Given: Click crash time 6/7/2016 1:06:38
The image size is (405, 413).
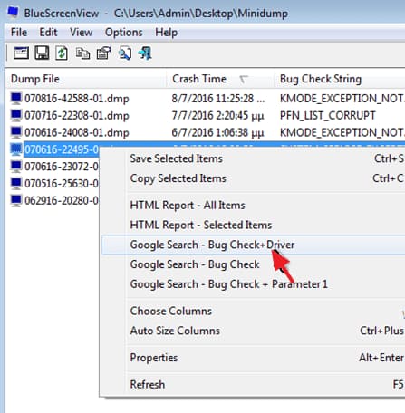Looking at the screenshot, I should 217,132.
